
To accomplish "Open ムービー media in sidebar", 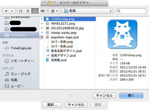I will point(20,86).
